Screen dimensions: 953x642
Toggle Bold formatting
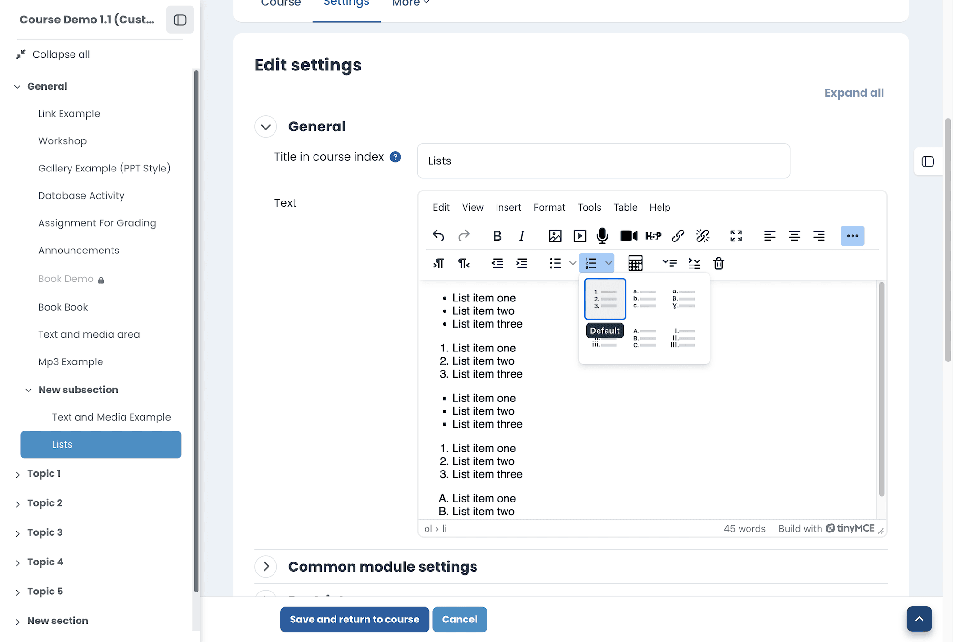[497, 236]
